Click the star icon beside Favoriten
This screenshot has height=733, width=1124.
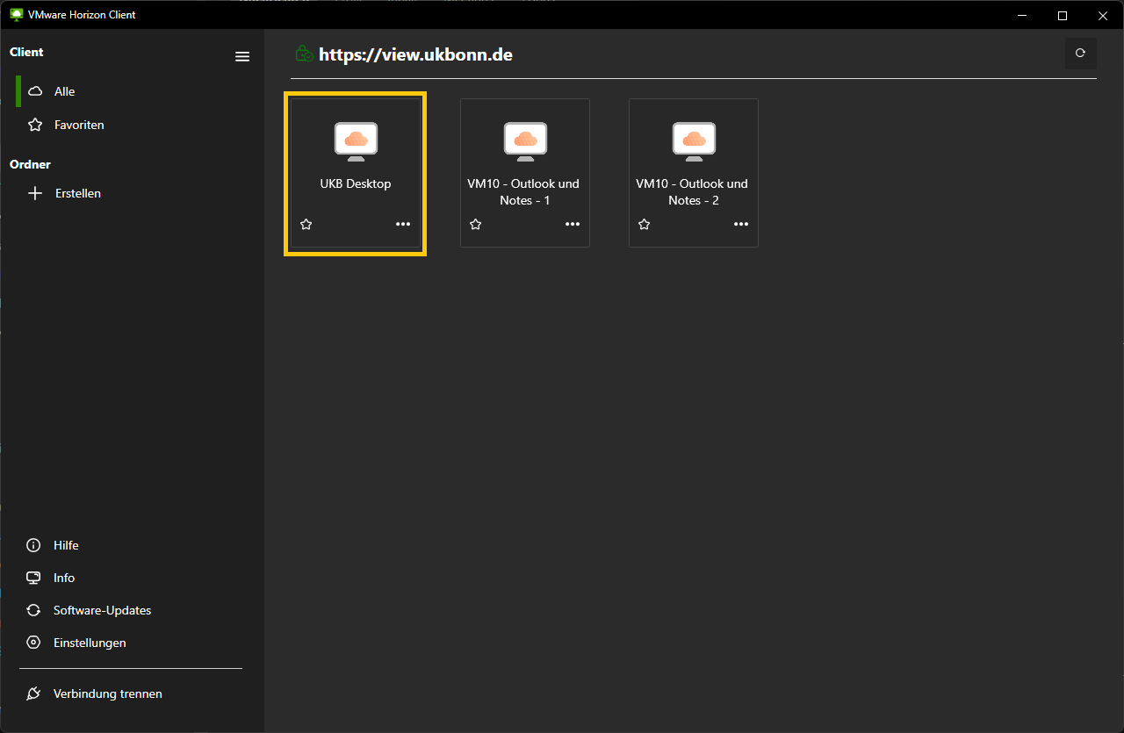(35, 125)
